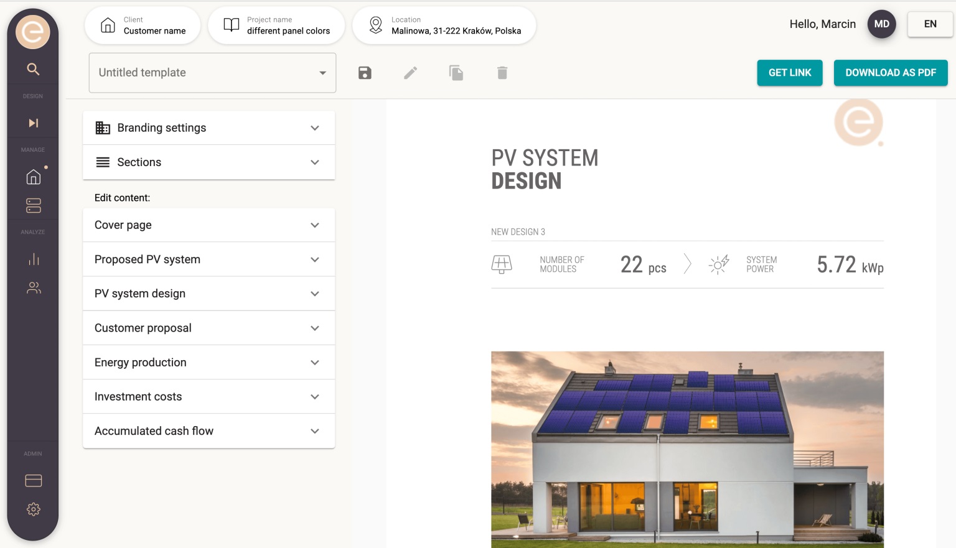Expand PV system design section
The height and width of the screenshot is (548, 956).
pyautogui.click(x=209, y=294)
